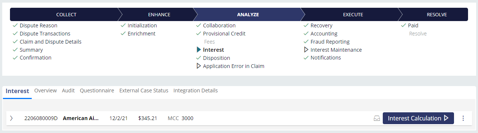Click the American Ai... merchant name
This screenshot has width=478, height=133.
[x=81, y=118]
